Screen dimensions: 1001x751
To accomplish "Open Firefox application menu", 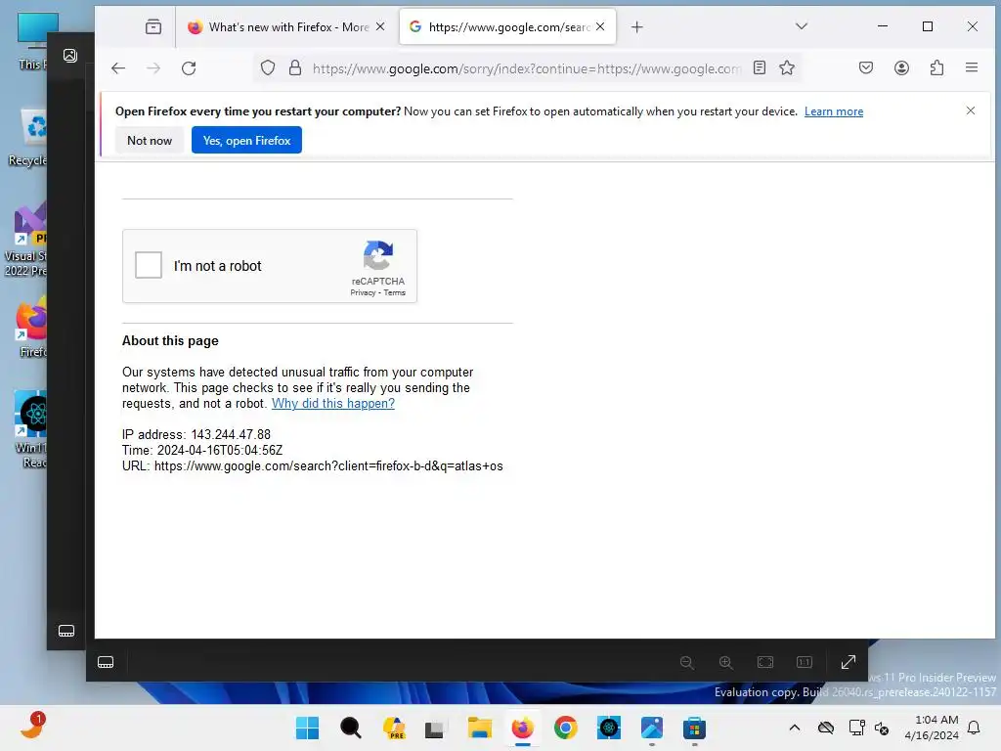I will [972, 67].
